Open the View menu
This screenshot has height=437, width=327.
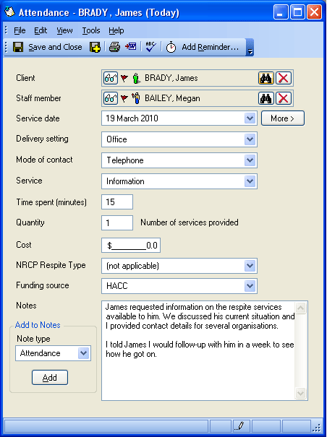point(64,30)
